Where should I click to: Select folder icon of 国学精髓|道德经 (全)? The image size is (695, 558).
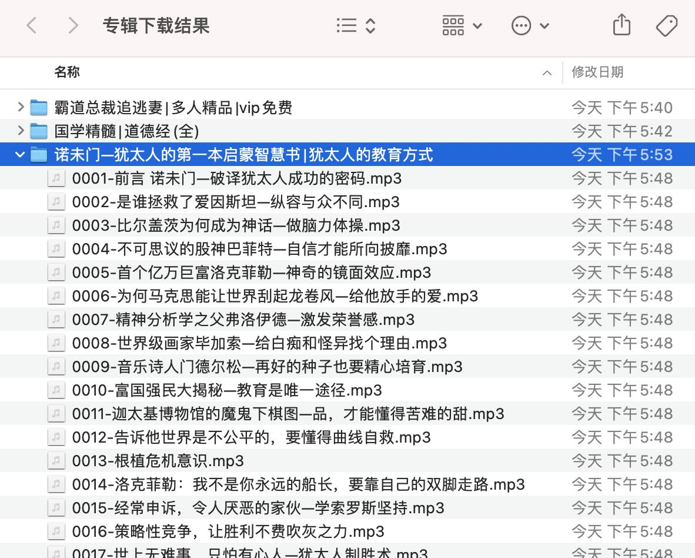tap(39, 131)
